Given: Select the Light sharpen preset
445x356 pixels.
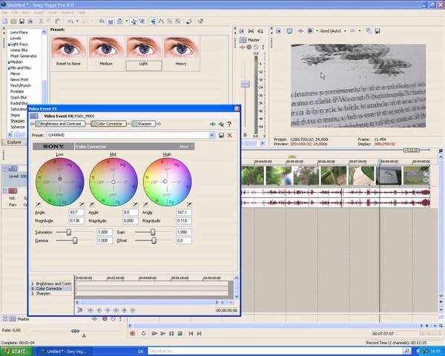Looking at the screenshot, I should click(x=144, y=53).
